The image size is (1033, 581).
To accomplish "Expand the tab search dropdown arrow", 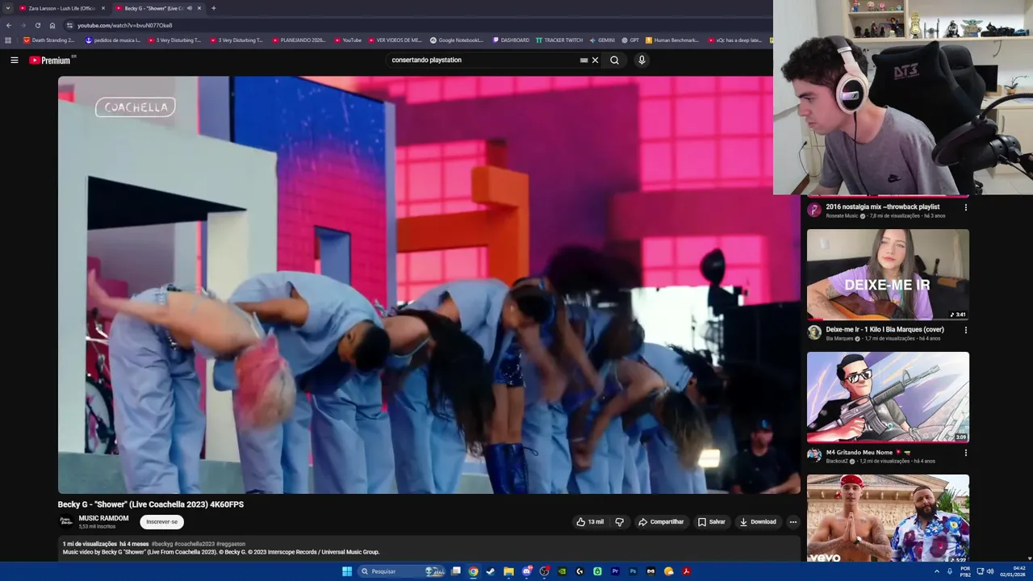I will coord(8,8).
